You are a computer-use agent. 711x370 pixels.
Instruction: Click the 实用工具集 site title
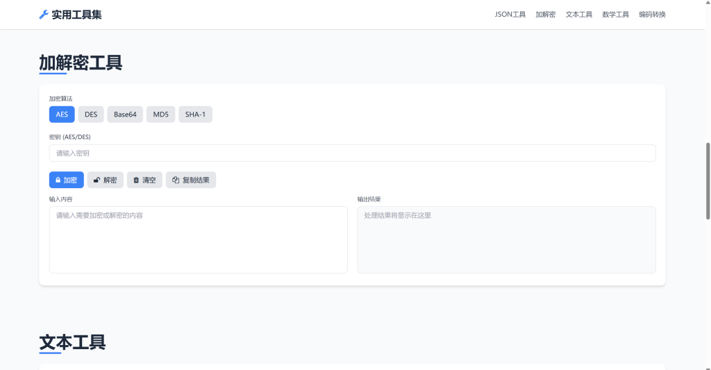[x=76, y=15]
